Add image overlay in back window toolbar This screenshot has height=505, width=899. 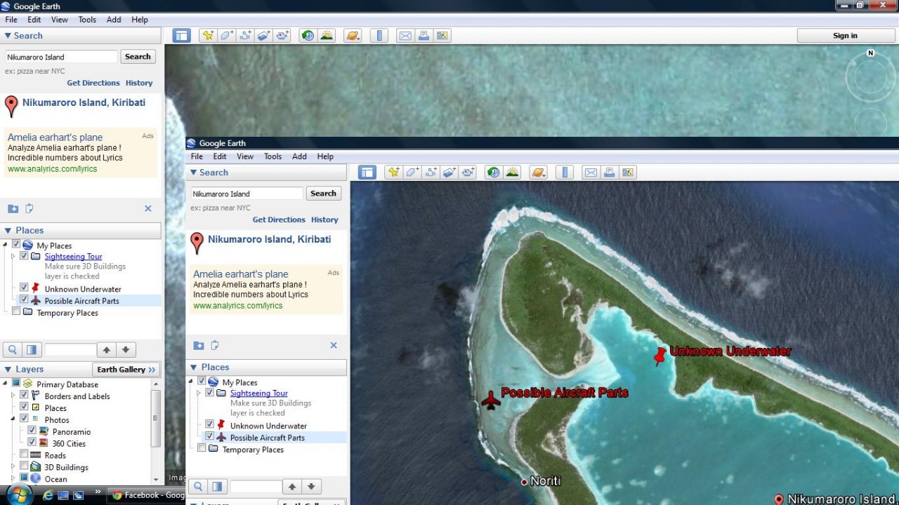pyautogui.click(x=264, y=36)
